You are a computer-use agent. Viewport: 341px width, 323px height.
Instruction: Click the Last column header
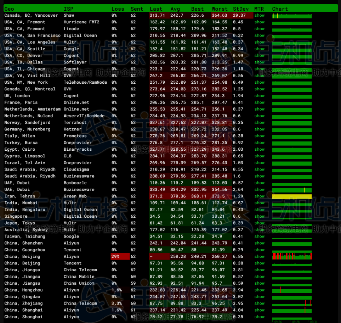pos(156,9)
